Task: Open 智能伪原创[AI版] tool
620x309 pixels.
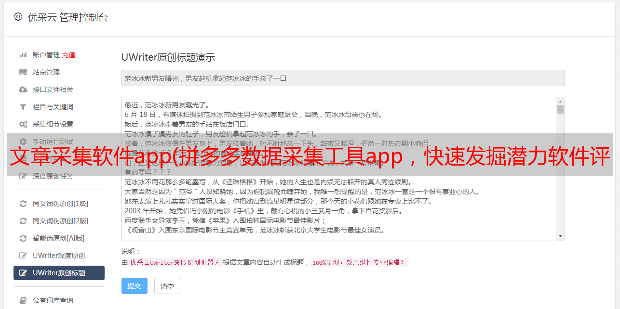Action: coord(59,238)
